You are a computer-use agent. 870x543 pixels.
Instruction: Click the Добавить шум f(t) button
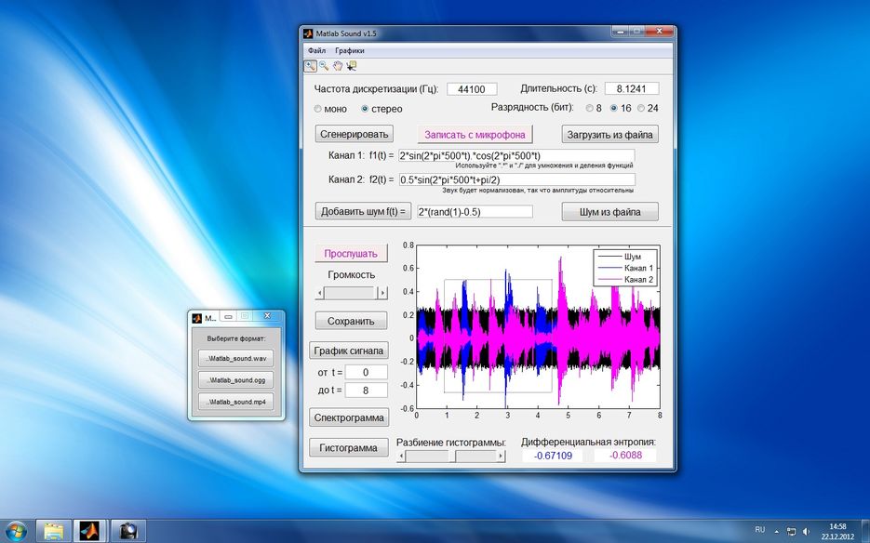(x=366, y=211)
